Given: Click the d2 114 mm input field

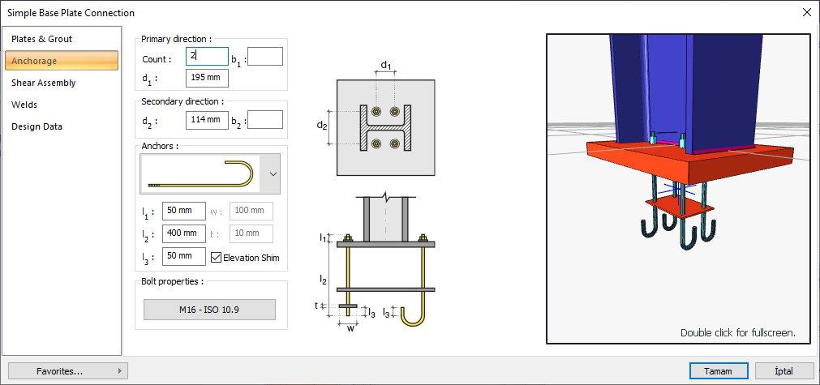Looking at the screenshot, I should (207, 120).
